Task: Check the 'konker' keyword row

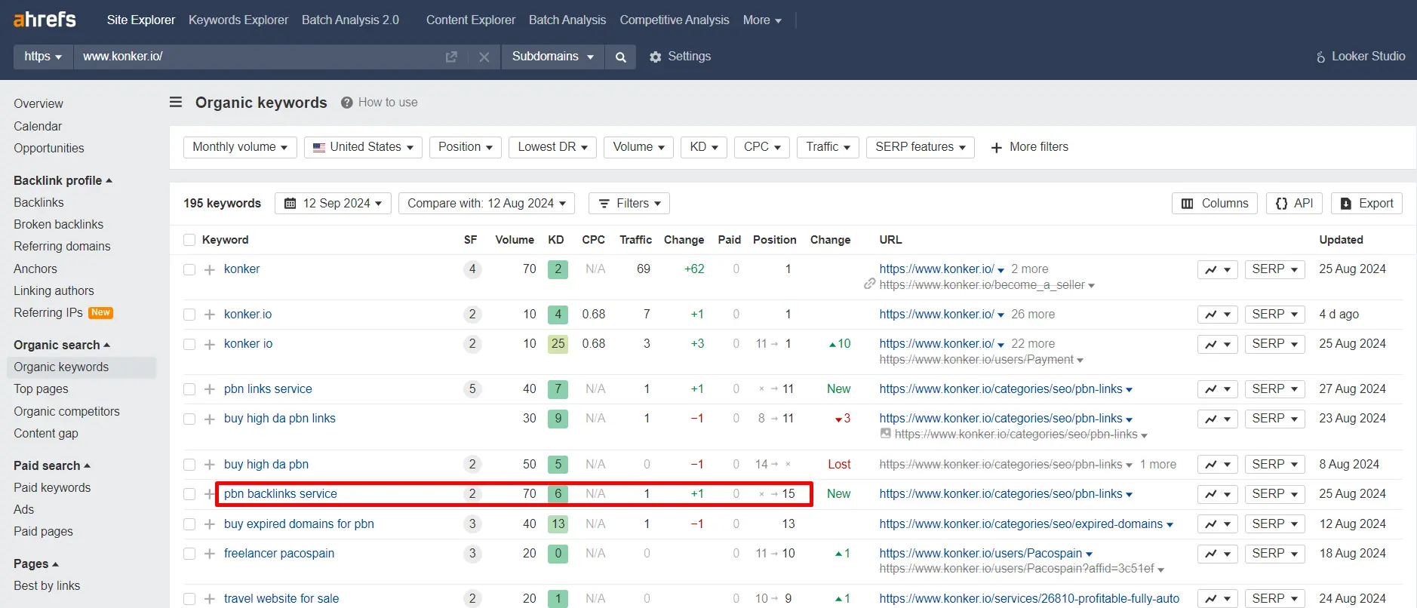Action: click(x=189, y=269)
